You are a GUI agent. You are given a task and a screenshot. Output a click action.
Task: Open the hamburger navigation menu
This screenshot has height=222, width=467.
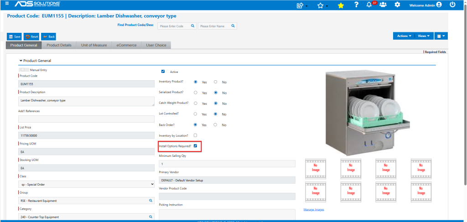7,4
